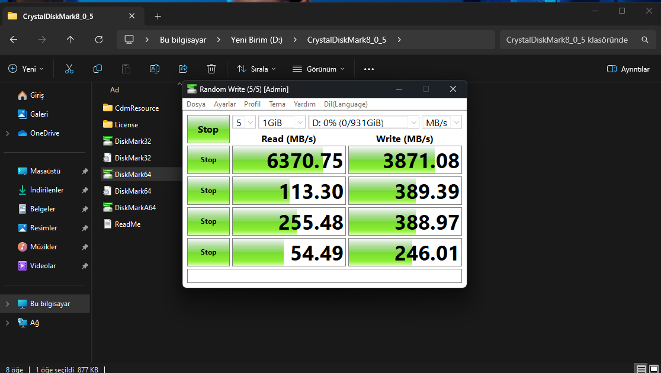661x373 pixels.
Task: Open test count dropdown showing 5
Action: click(x=244, y=123)
